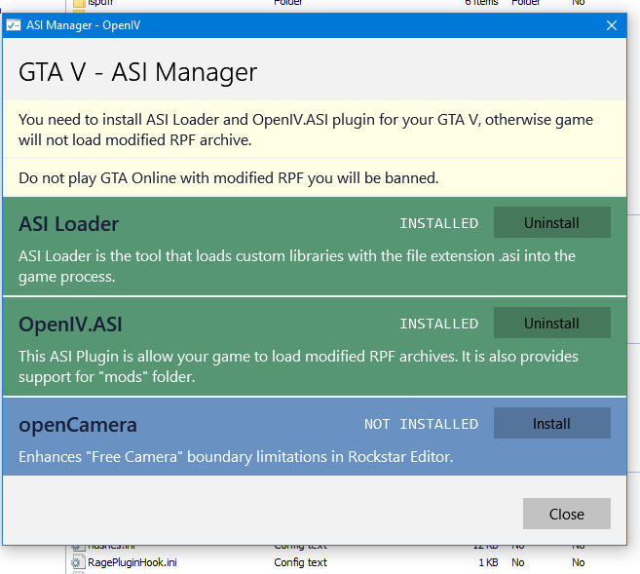
Task: Click the openCamera description text
Action: [236, 456]
